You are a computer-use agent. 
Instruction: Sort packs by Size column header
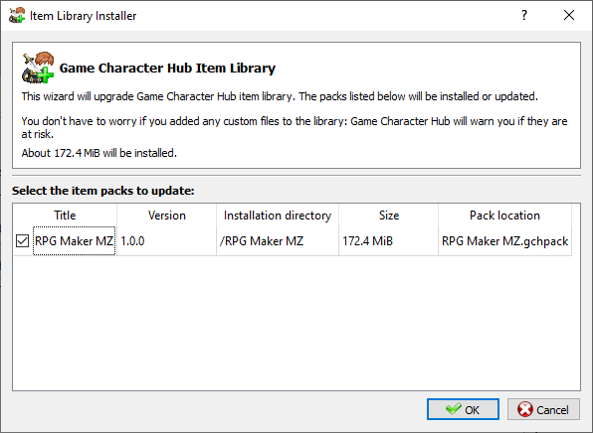tap(389, 216)
